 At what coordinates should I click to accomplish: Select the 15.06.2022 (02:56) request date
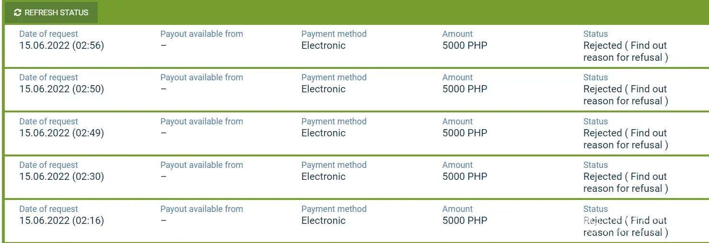click(x=61, y=46)
